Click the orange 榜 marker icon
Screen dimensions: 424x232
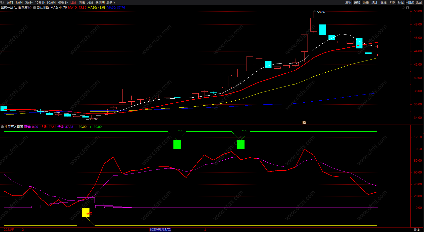tap(304, 123)
